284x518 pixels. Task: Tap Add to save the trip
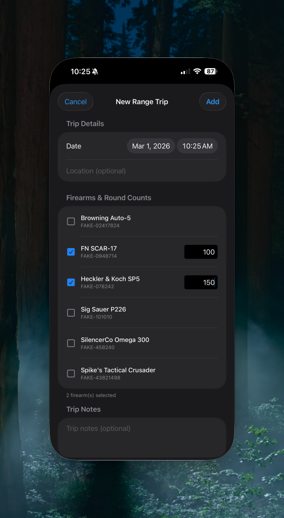click(212, 102)
